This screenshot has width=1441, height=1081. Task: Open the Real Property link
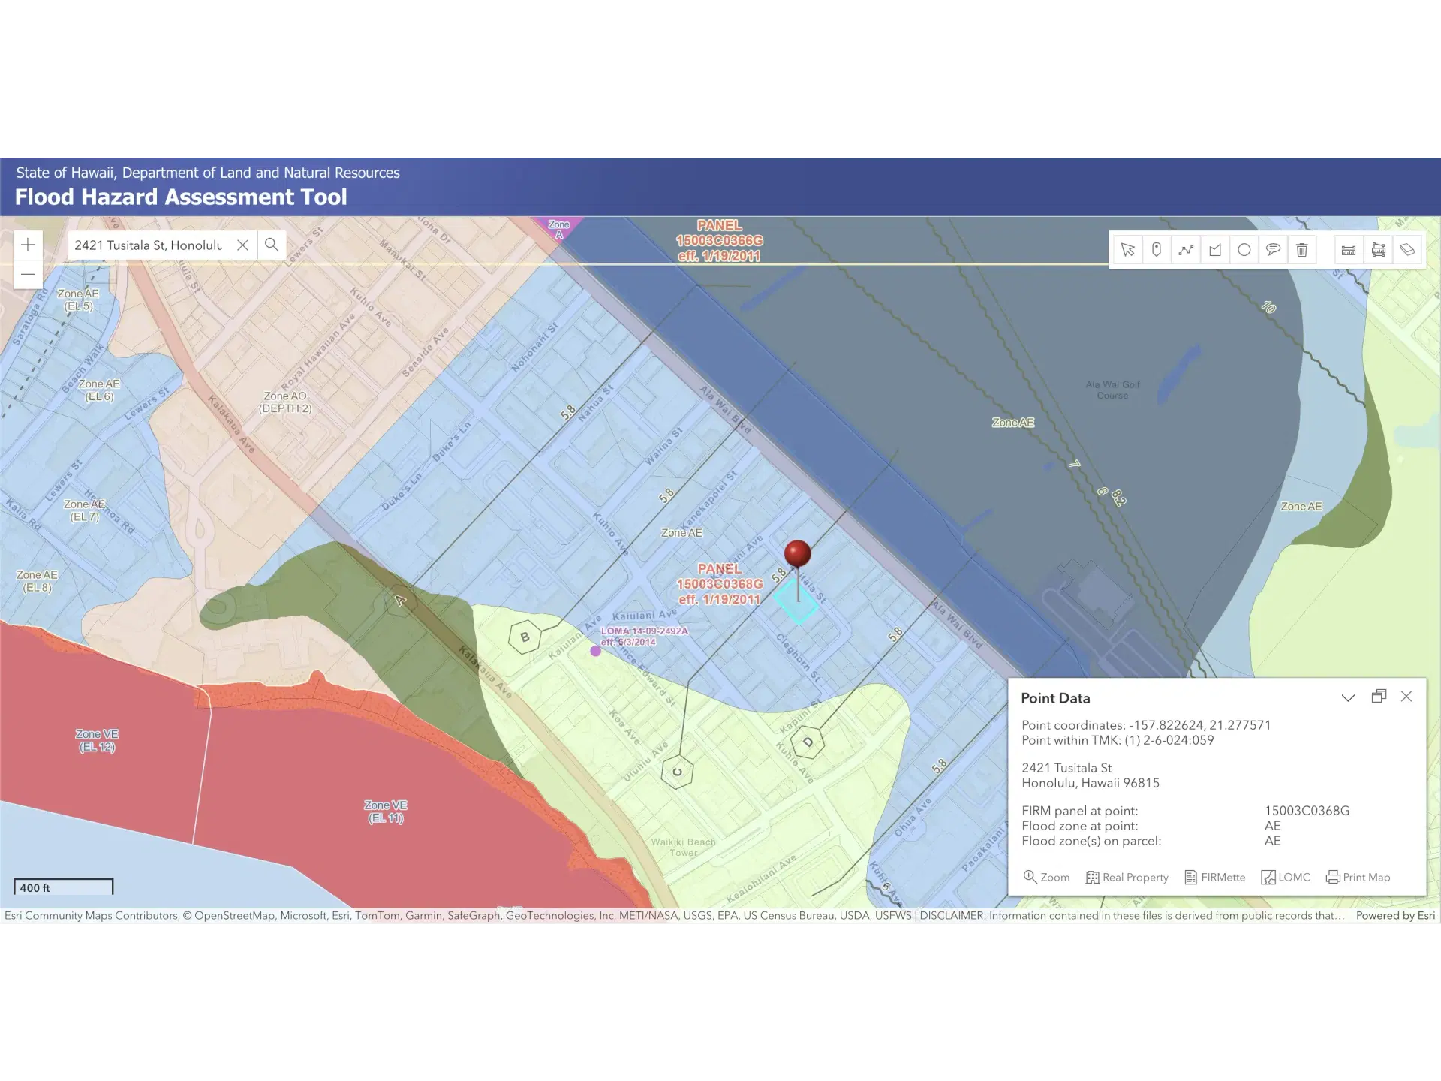coord(1127,877)
